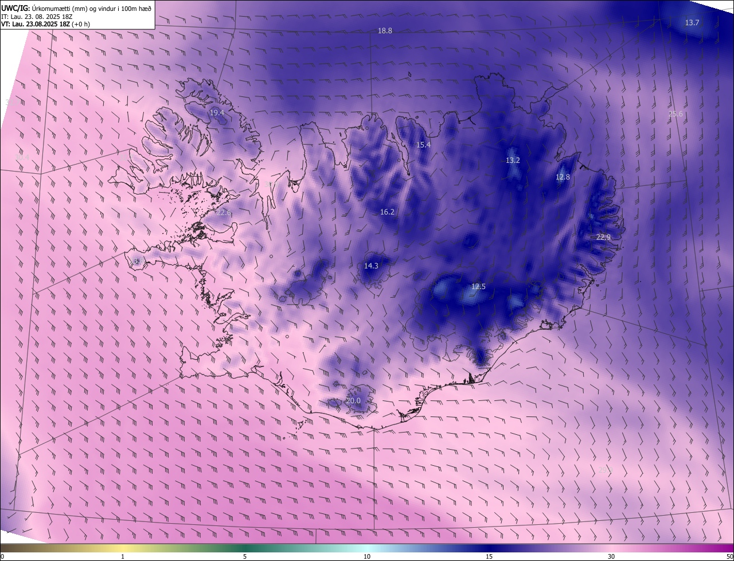Click the 50 tick on the color scale
The height and width of the screenshot is (561, 734).
point(729,556)
